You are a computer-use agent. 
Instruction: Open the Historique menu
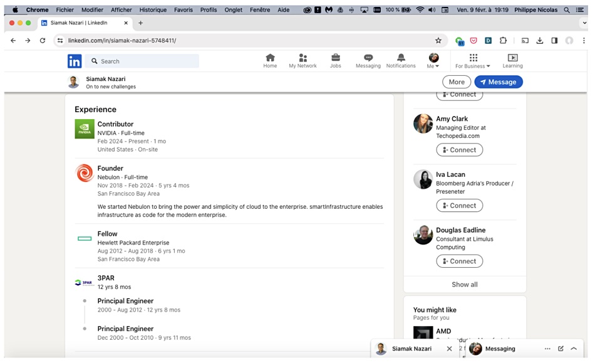[x=153, y=10]
